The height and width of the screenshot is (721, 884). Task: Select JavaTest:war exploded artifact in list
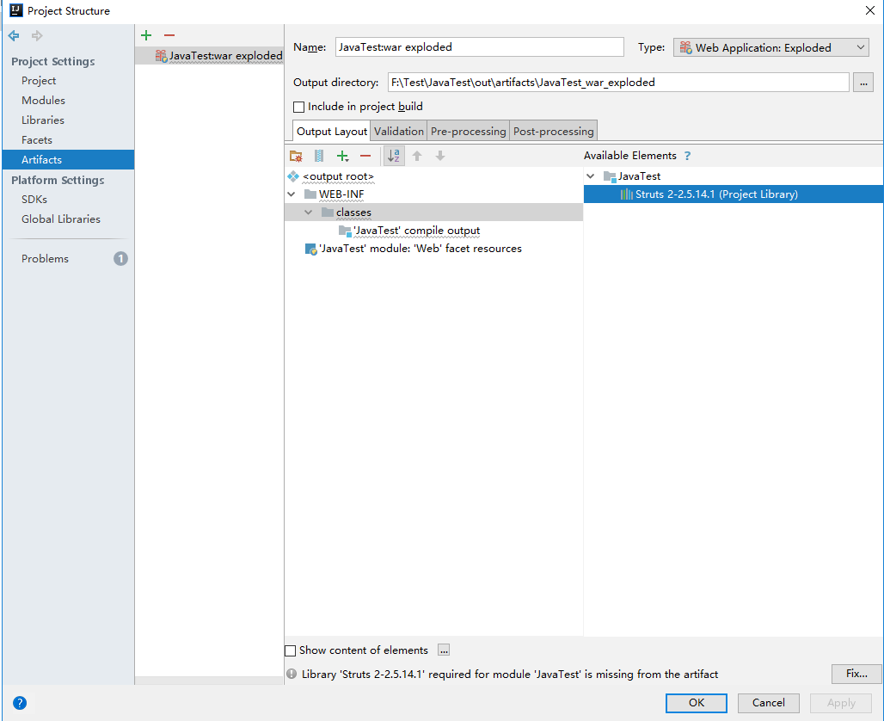pos(209,55)
